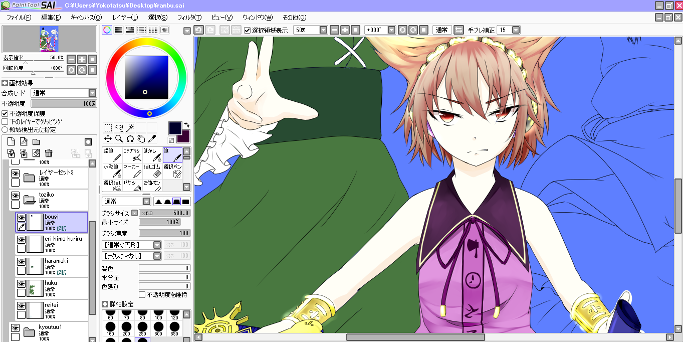683x342 pixels.
Task: Adjust the 不透明度 layer opacity slider
Action: pos(64,103)
